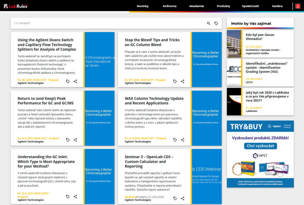304x205 pixels.
Task: Open 'Stop the Bleed! Tips and Tricks' title
Action: click(152, 42)
